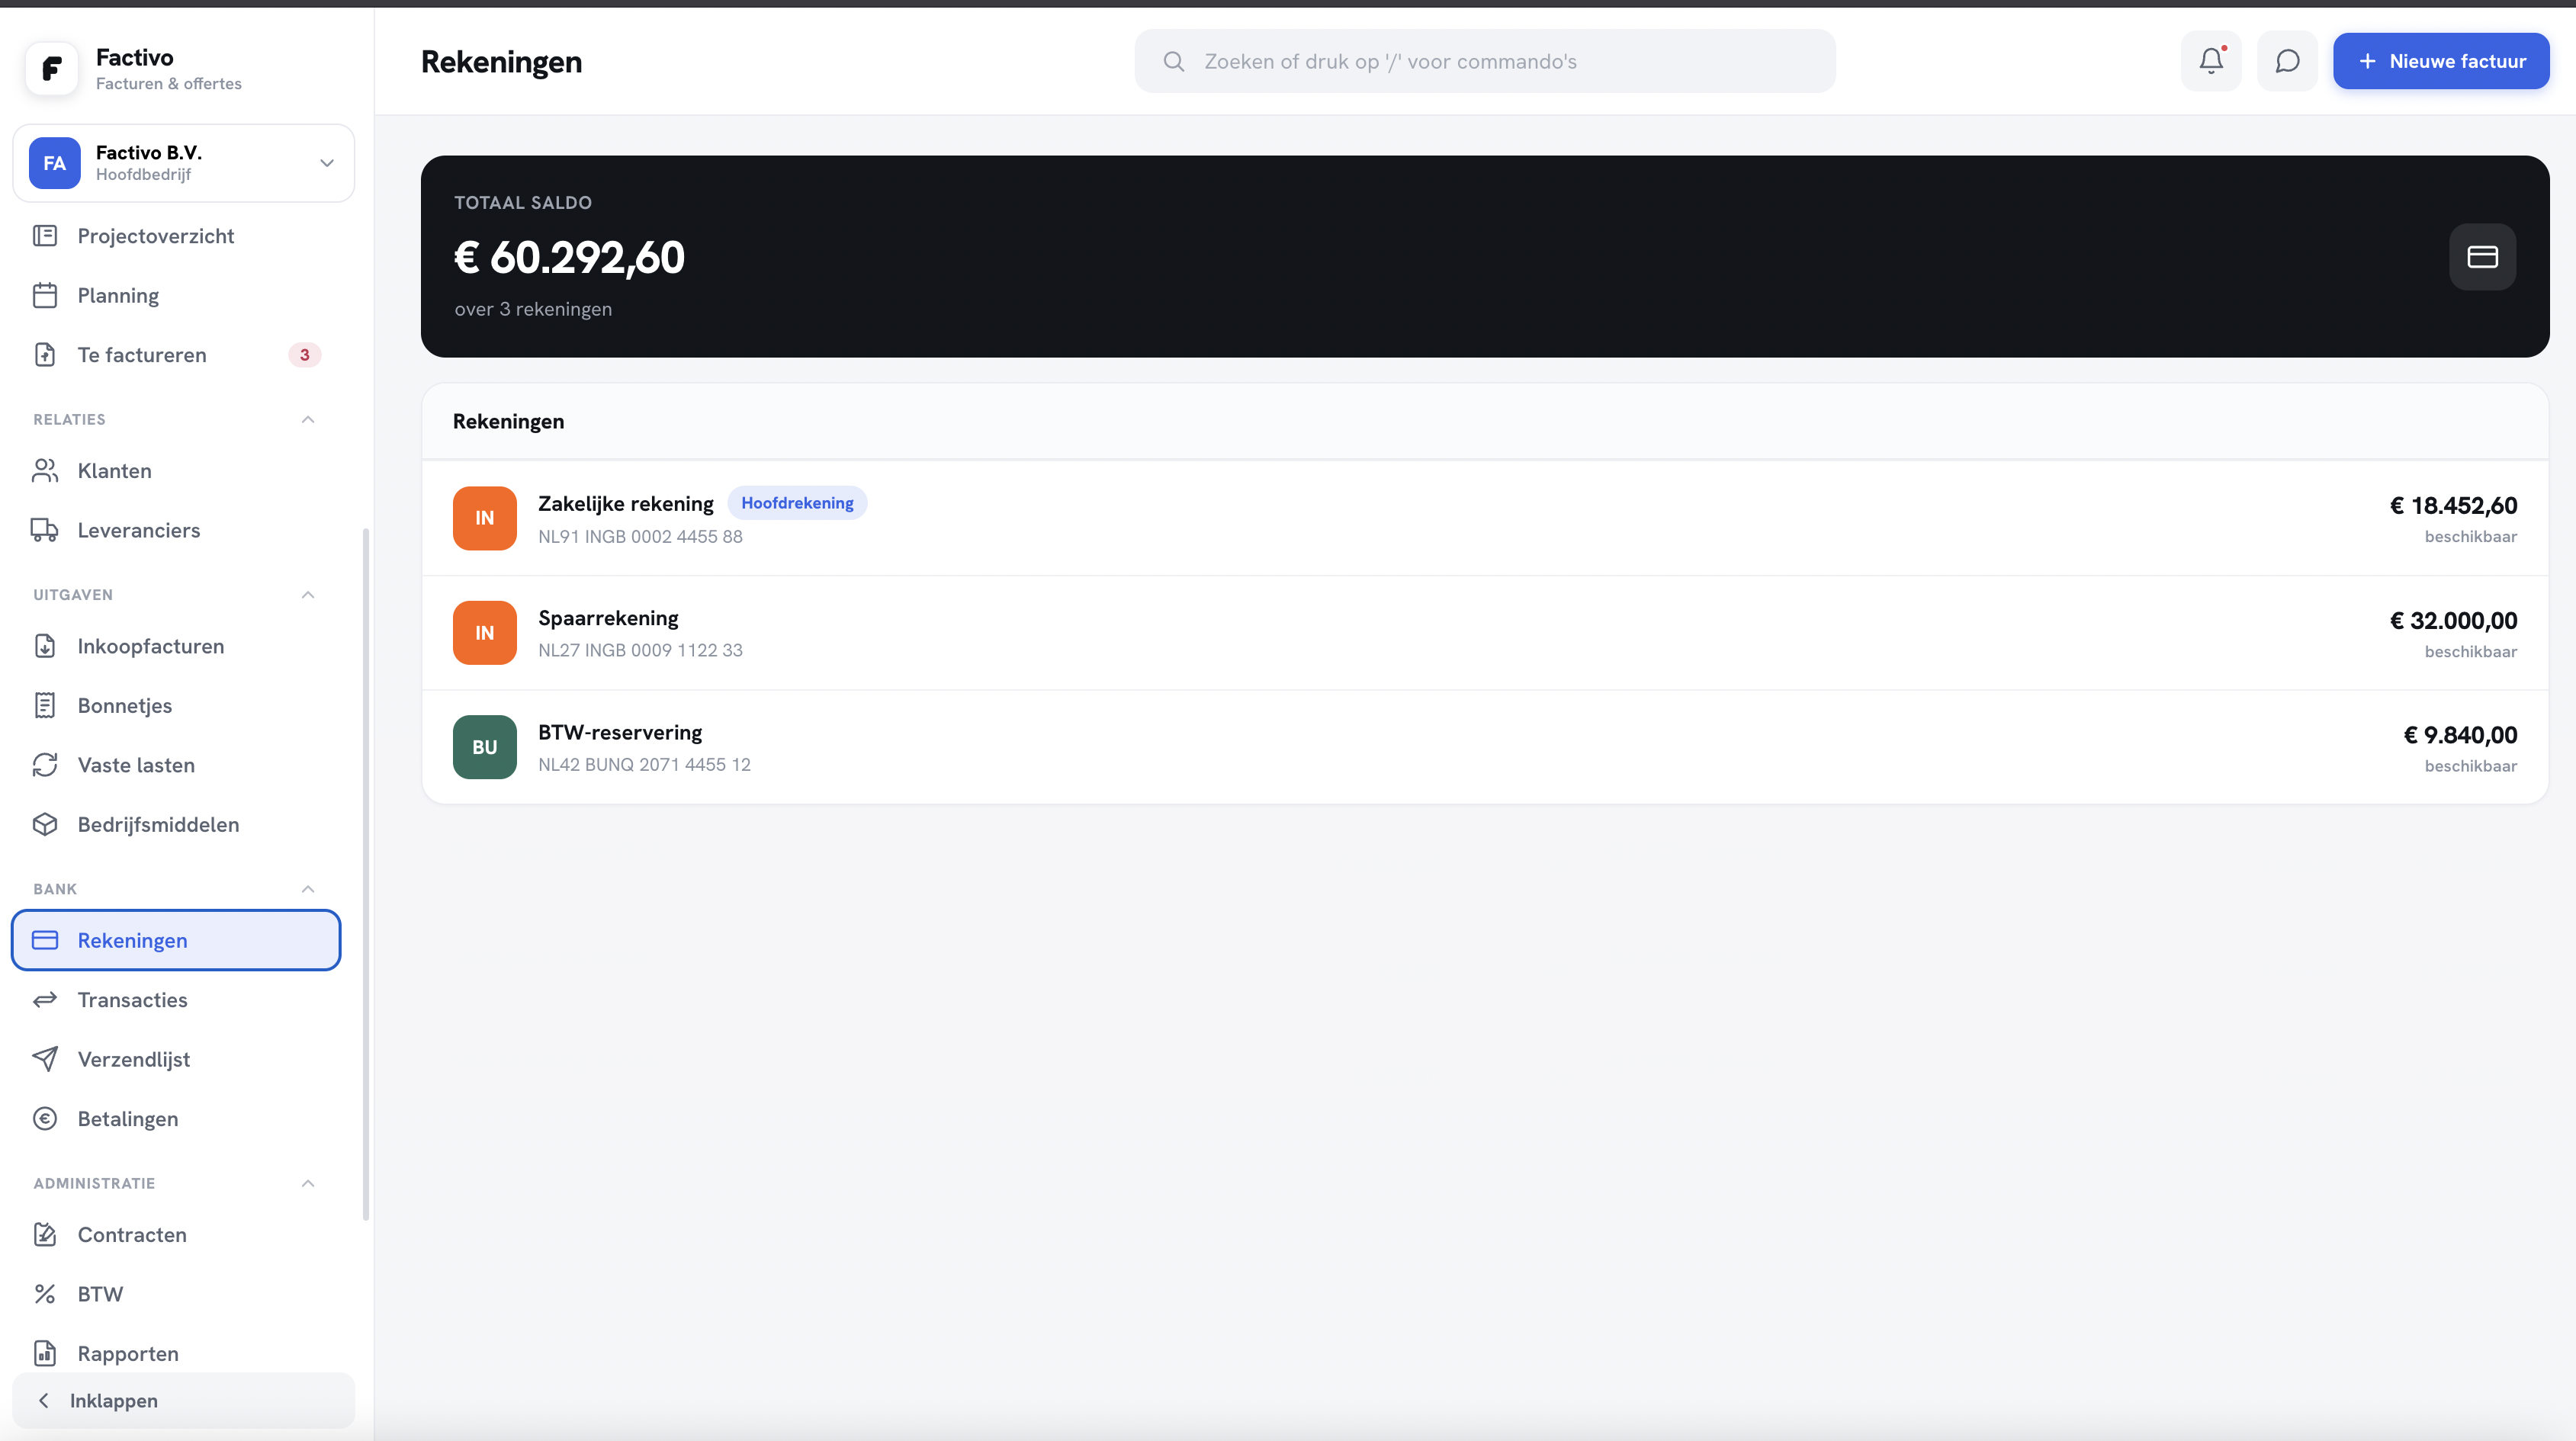Collapse the Administratie section
This screenshot has height=1441, width=2576.
coord(308,1183)
